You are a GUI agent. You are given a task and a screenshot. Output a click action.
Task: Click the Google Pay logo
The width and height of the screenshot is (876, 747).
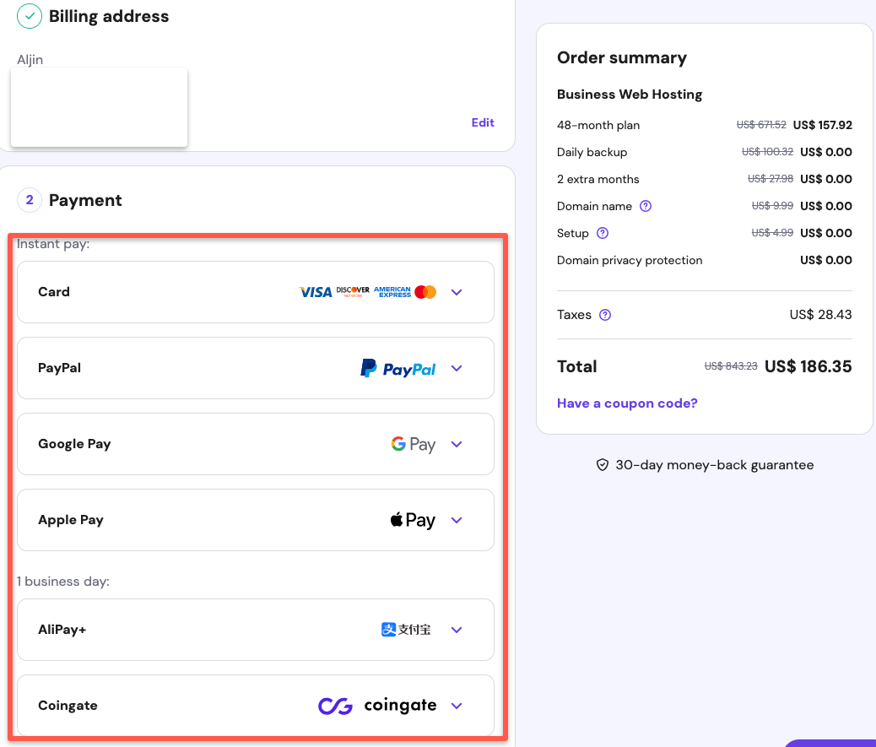[x=413, y=443]
